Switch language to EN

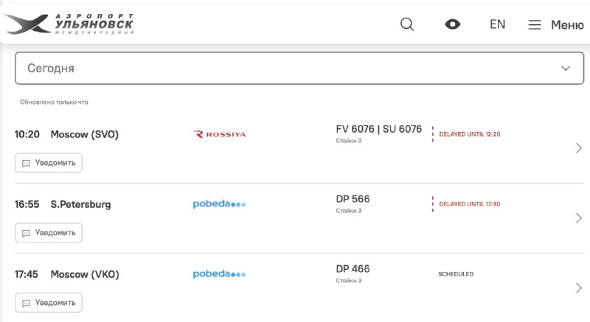497,24
